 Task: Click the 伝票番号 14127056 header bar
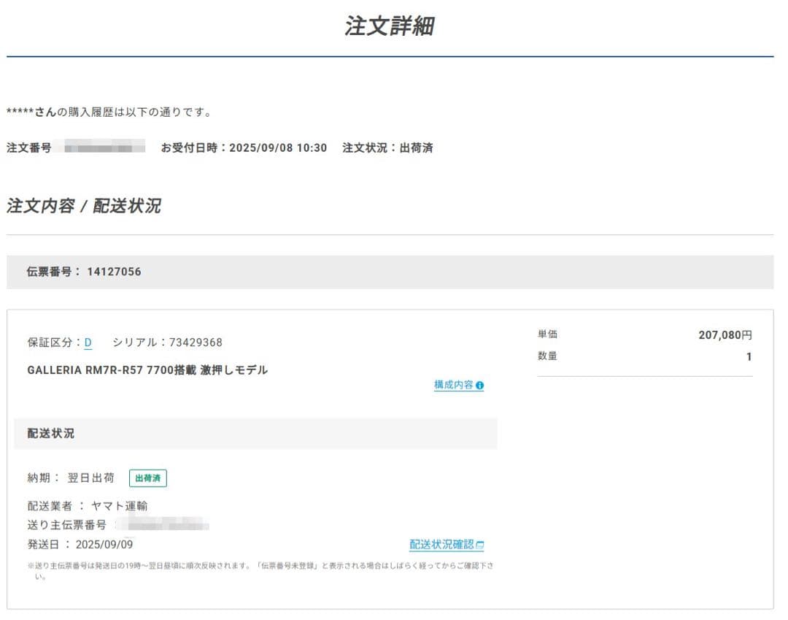tap(390, 272)
